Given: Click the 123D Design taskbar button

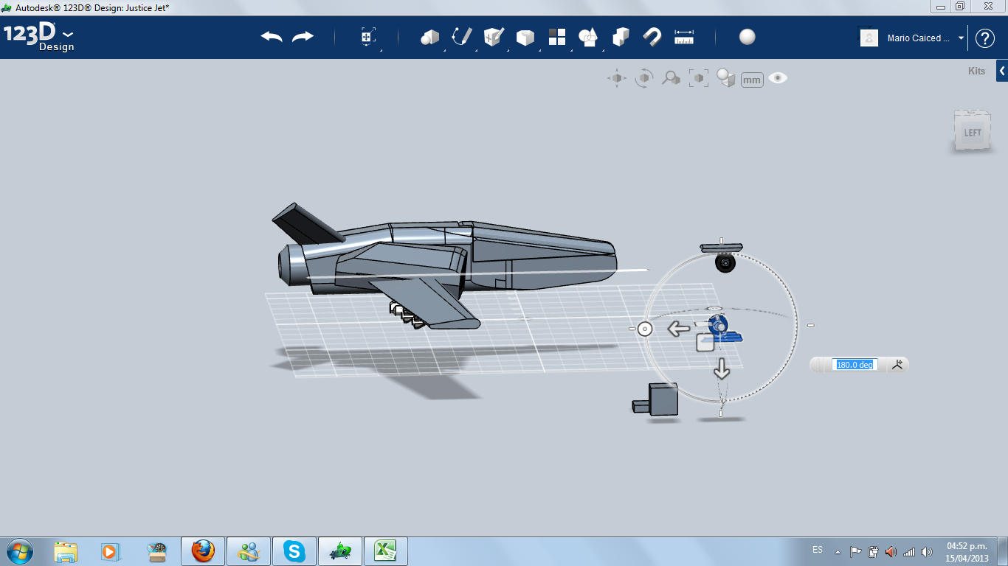Looking at the screenshot, I should click(340, 551).
